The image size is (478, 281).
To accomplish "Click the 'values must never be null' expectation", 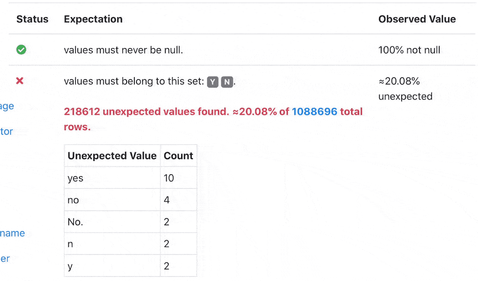I will click(x=123, y=50).
